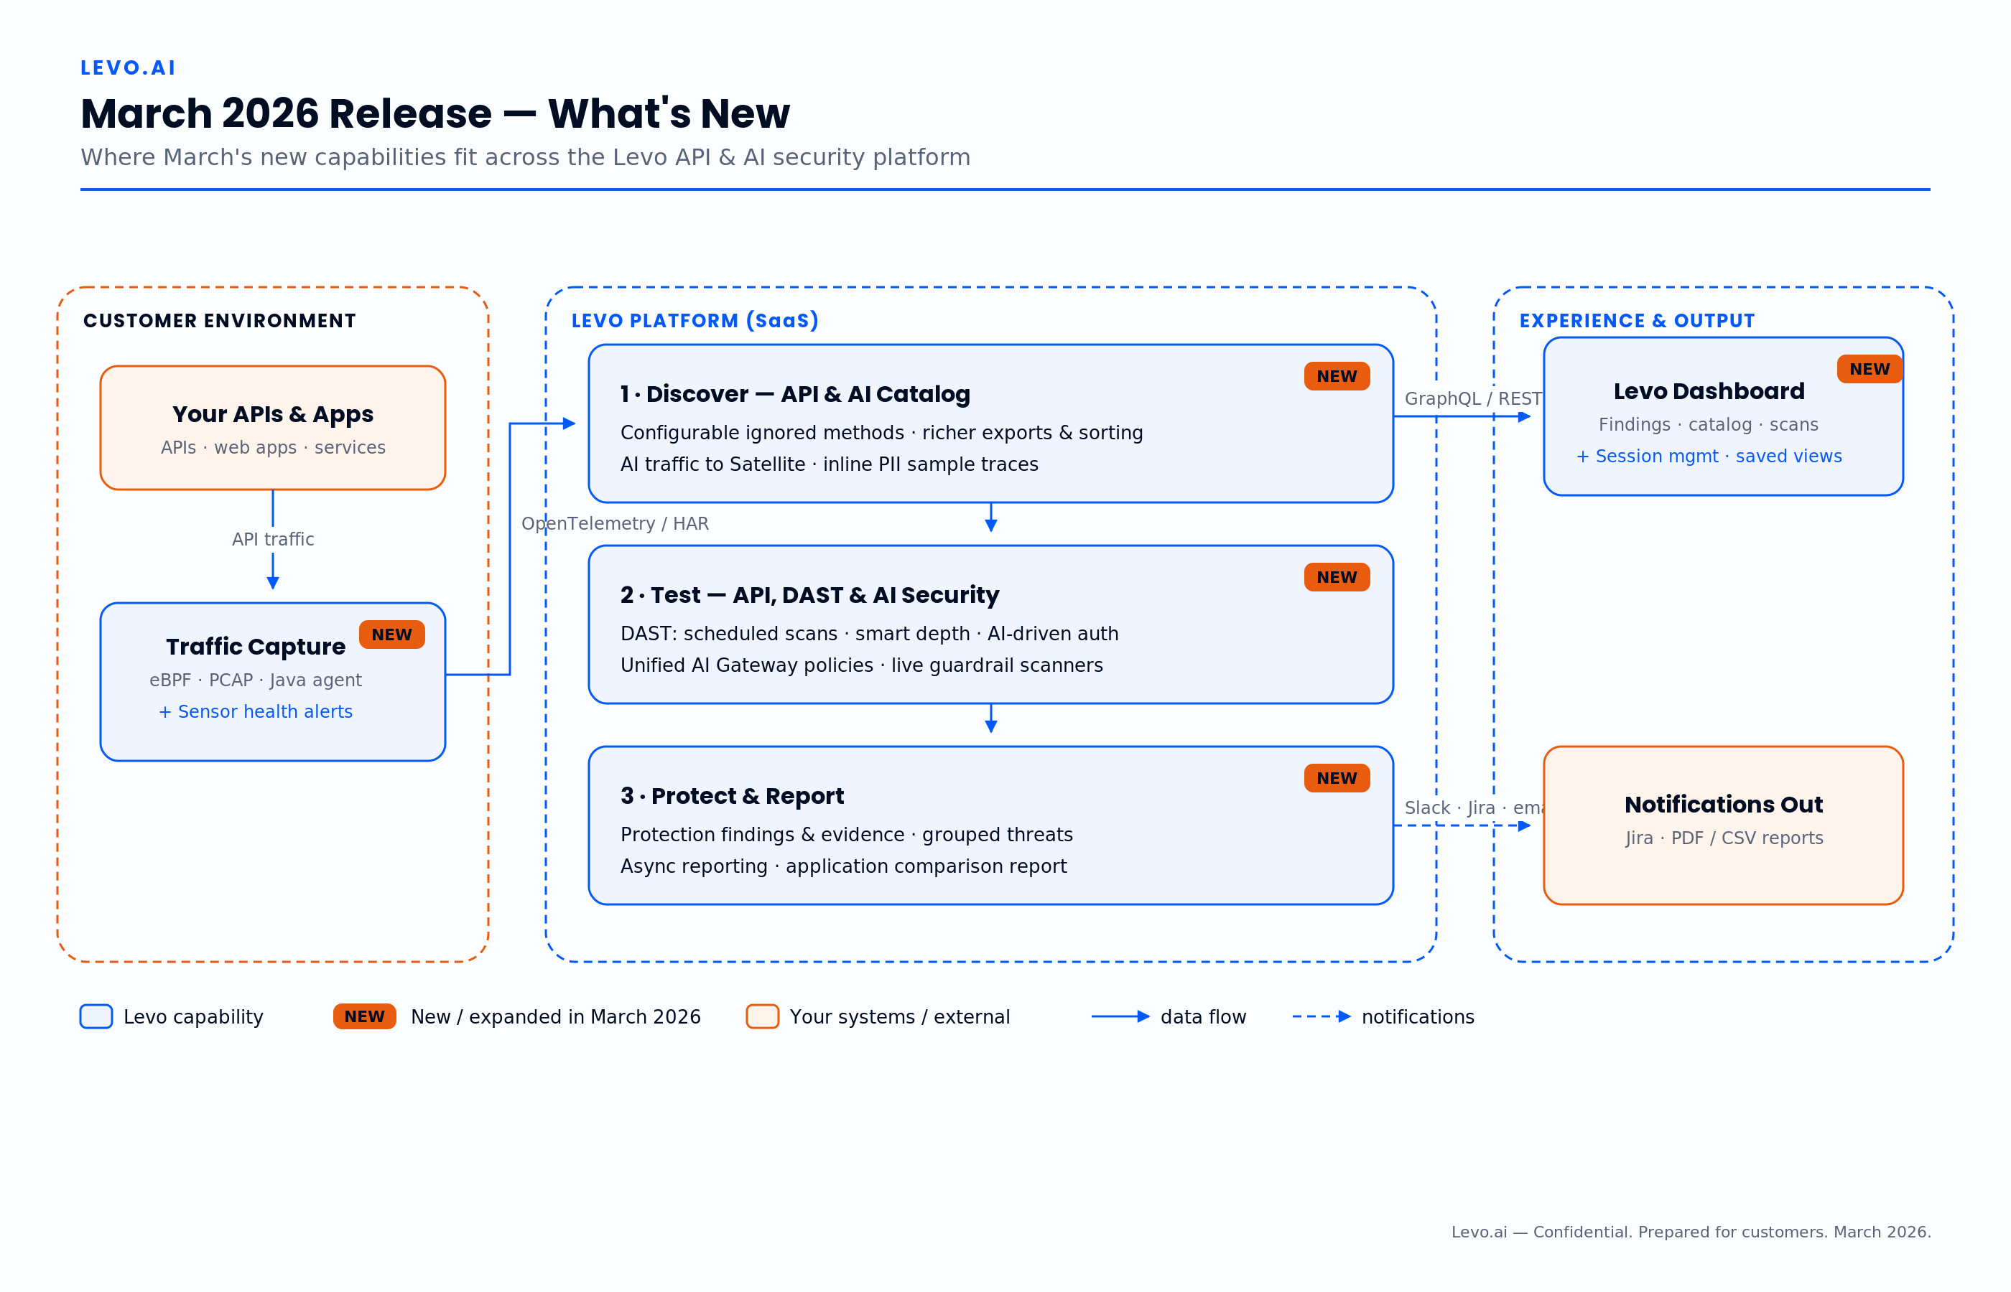
Task: Click the NEW badge on the Discover box
Action: 1337,376
